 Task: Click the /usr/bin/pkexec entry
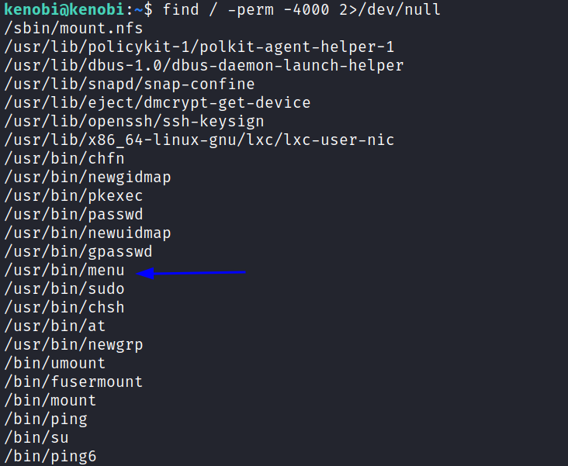[x=74, y=196]
